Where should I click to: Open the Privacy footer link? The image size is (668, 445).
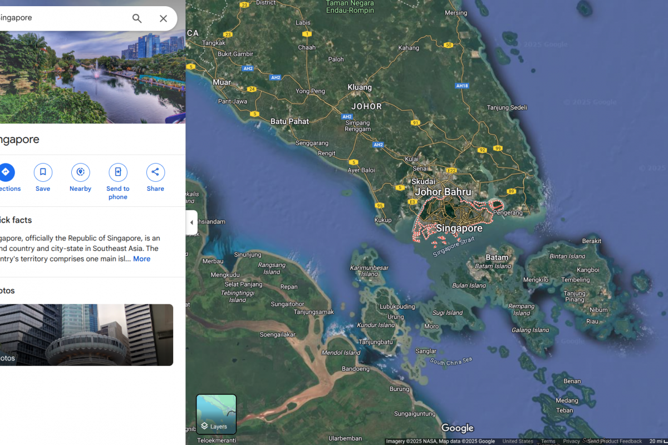tap(571, 441)
